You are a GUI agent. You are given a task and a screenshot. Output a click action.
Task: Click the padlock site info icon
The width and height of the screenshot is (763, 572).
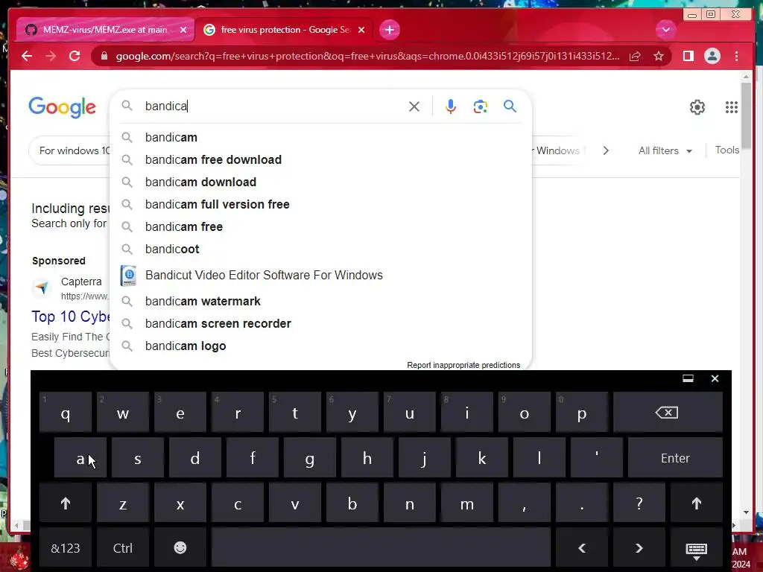coord(104,57)
